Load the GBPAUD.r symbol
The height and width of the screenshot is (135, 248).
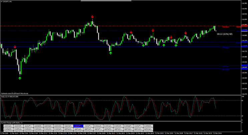[68, 129]
